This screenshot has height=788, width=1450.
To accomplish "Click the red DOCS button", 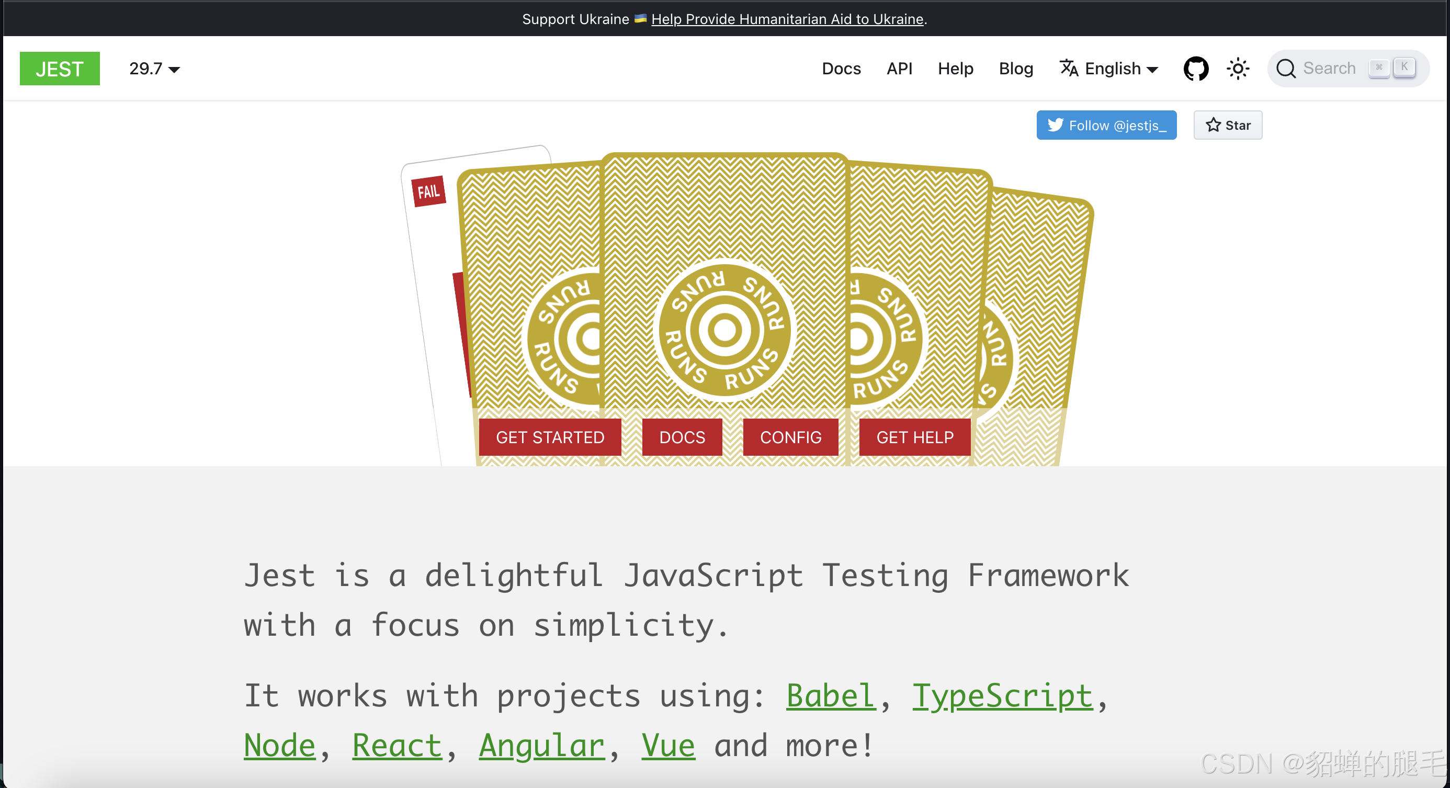I will [682, 437].
